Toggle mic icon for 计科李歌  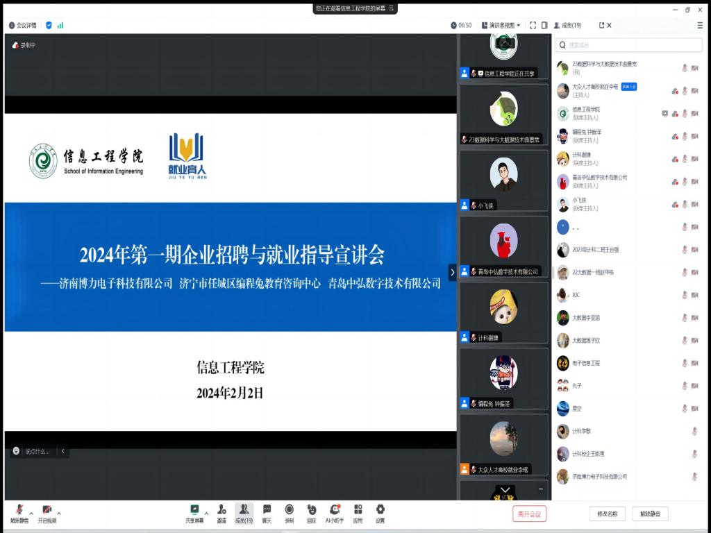[x=694, y=431]
